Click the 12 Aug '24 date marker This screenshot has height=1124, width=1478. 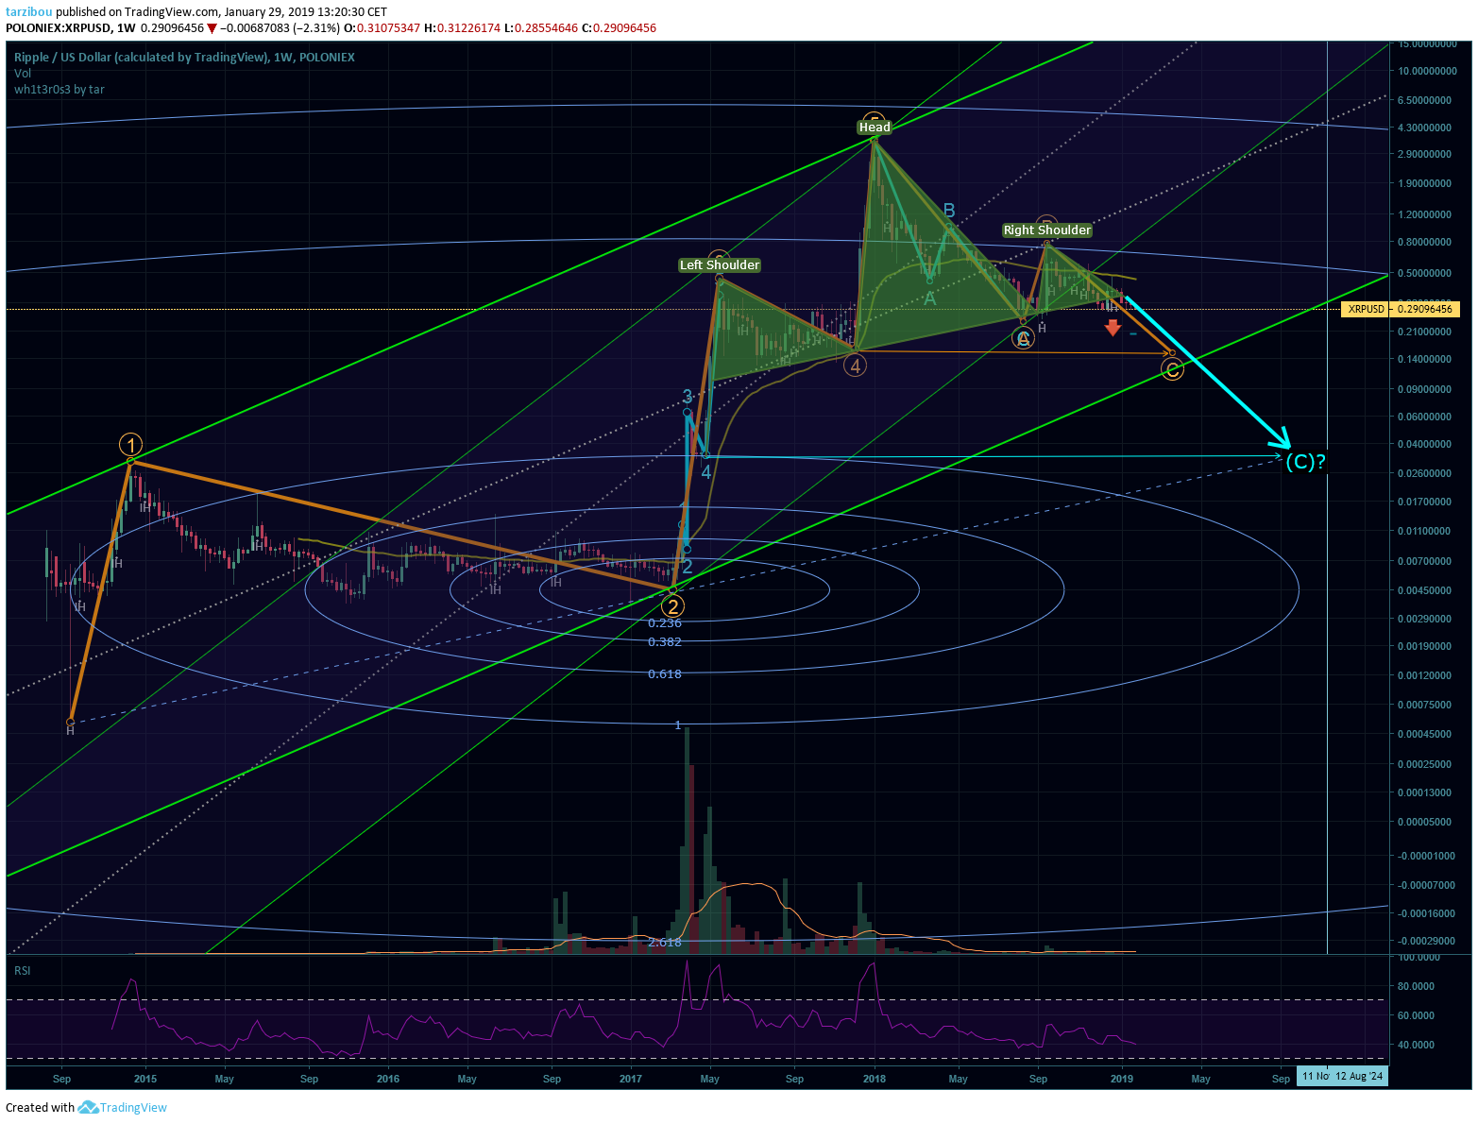pyautogui.click(x=1359, y=1077)
